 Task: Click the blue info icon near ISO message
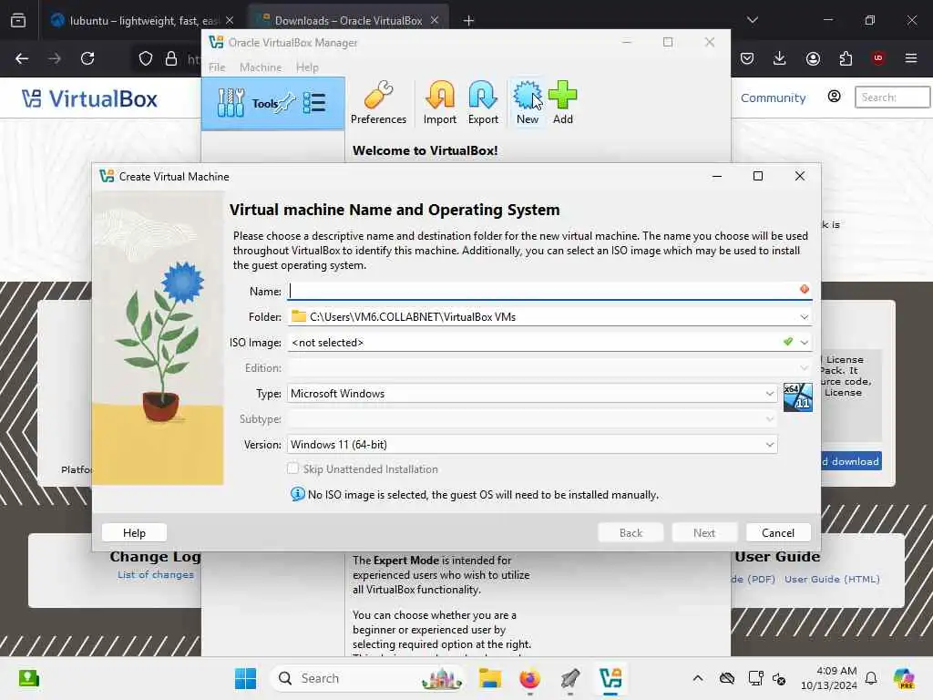pos(298,494)
